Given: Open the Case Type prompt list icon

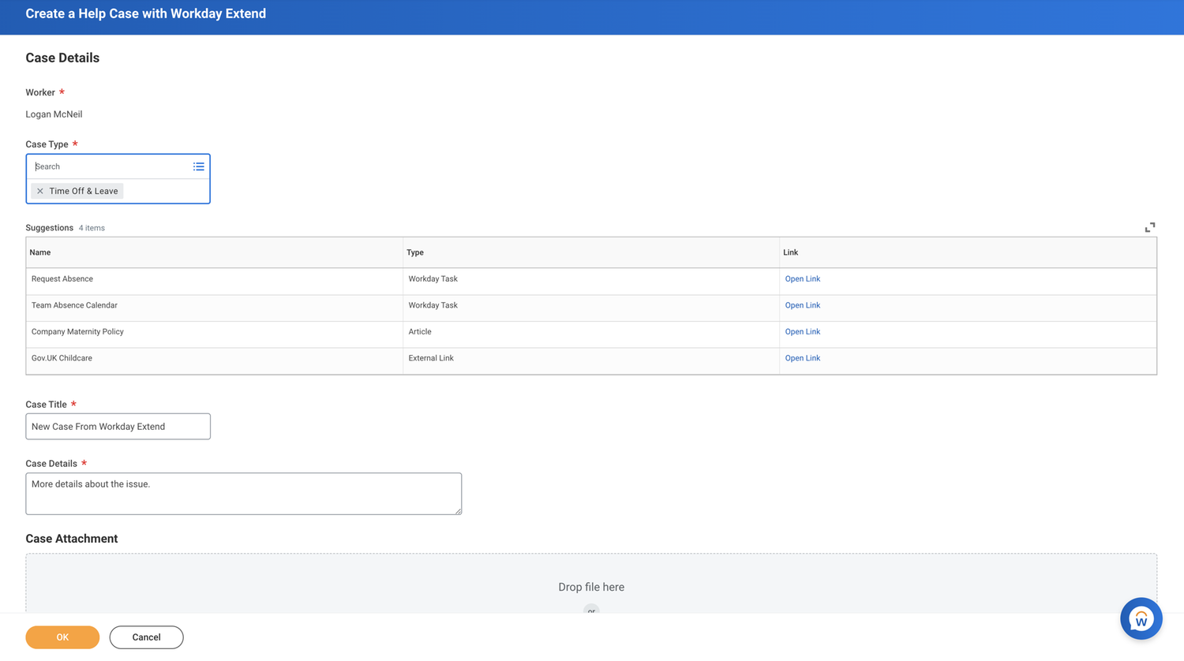Looking at the screenshot, I should [199, 166].
